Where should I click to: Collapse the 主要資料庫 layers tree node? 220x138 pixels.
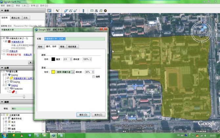click(1, 115)
